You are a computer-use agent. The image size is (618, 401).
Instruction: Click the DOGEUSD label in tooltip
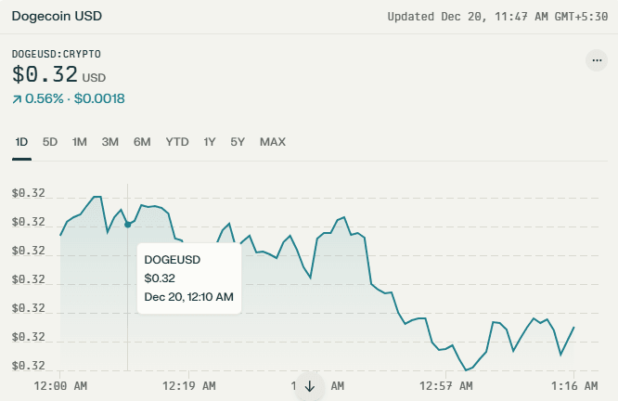pos(173,260)
